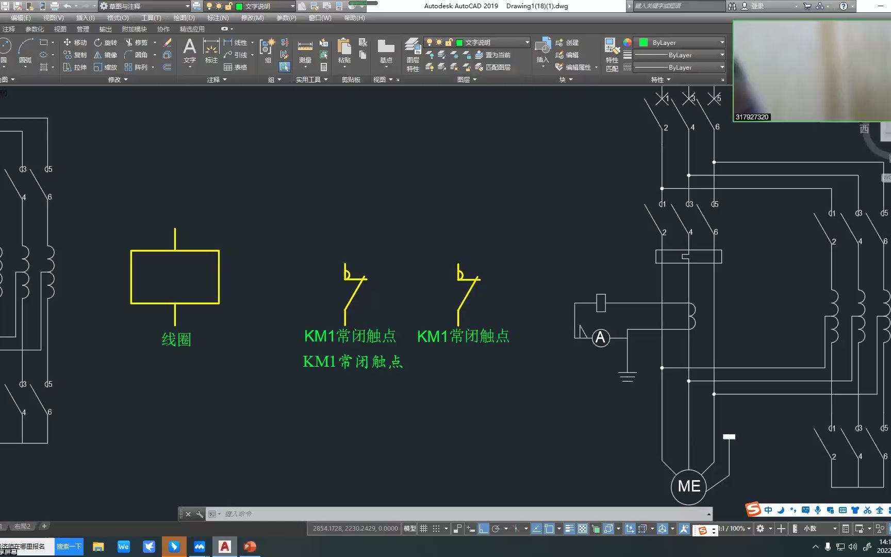Toggle lineweight display in status bar
891x557 pixels.
[569, 529]
